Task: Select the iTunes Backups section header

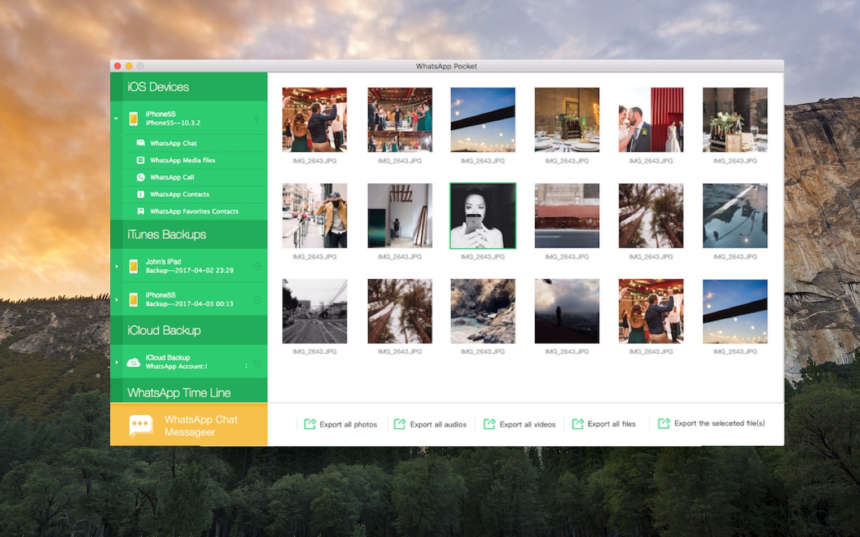Action: tap(189, 234)
